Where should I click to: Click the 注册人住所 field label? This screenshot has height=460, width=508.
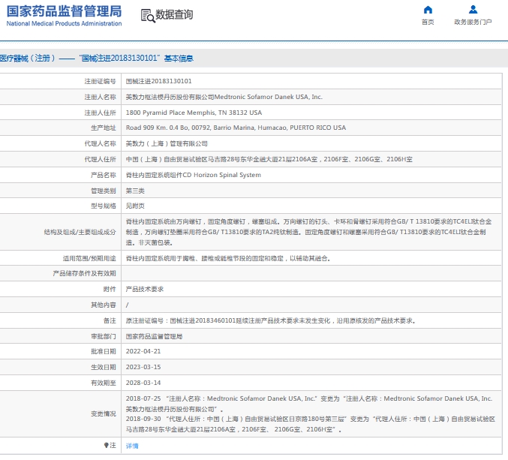coord(100,113)
